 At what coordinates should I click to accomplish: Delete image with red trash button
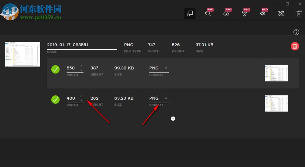click(x=295, y=46)
